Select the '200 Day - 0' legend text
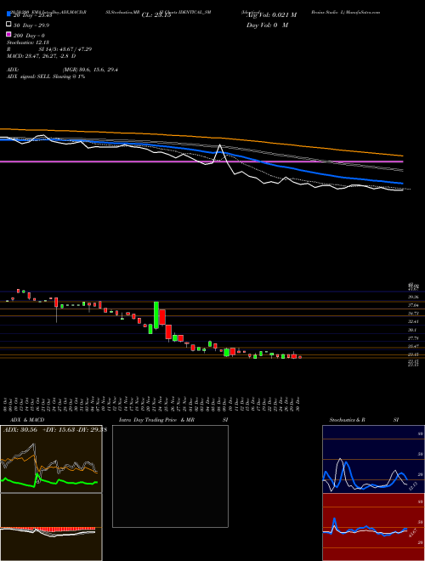 [29, 36]
